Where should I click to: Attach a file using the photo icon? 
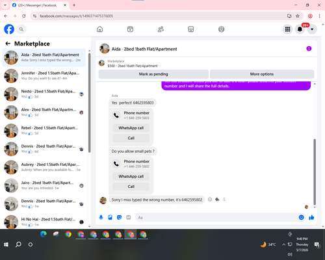pos(110,217)
